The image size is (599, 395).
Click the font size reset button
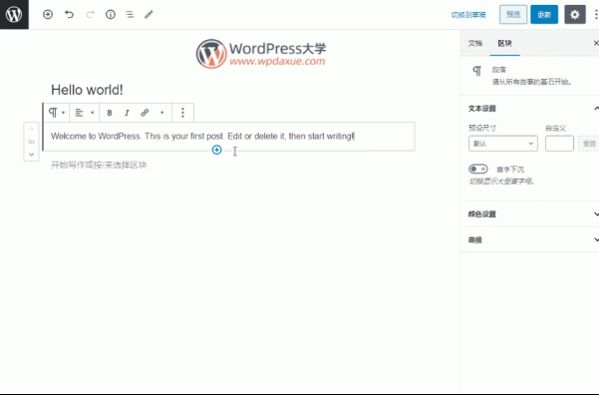pos(589,144)
